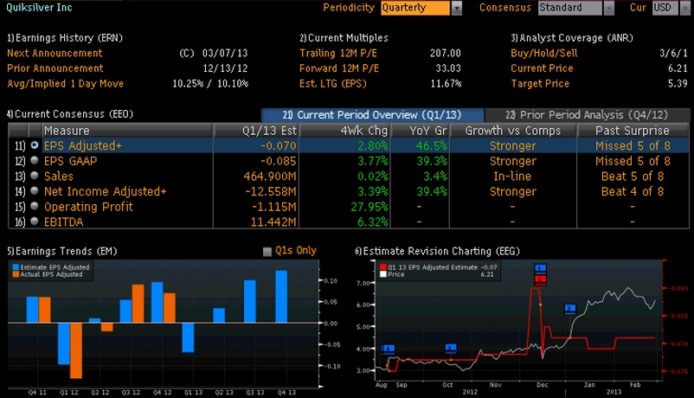
Task: Click the Est. LTG (EPS) label
Action: [333, 84]
